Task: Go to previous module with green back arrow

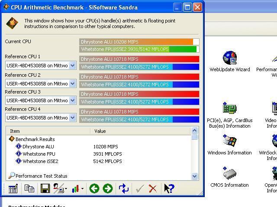Action: (x=94, y=188)
